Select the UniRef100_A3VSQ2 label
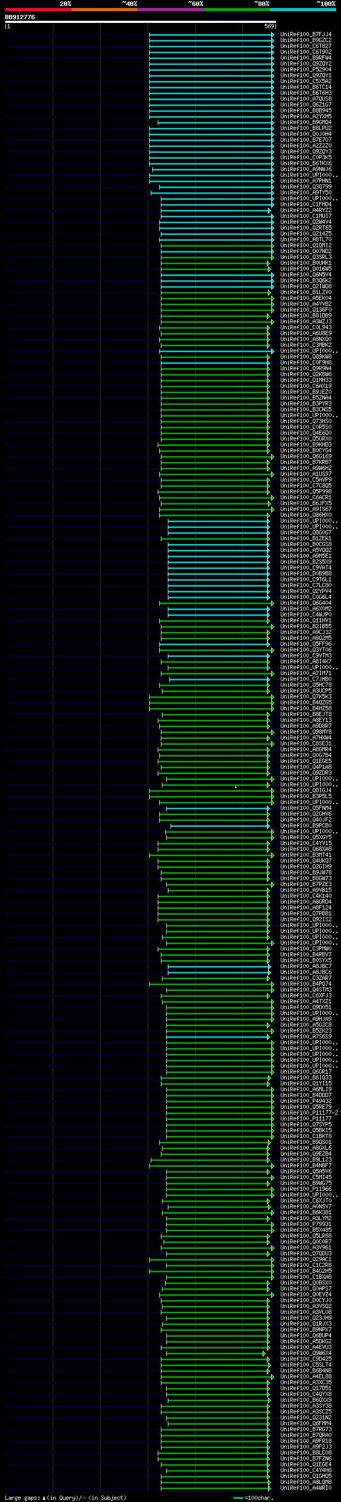This screenshot has width=341, height=1502. pyautogui.click(x=305, y=1305)
